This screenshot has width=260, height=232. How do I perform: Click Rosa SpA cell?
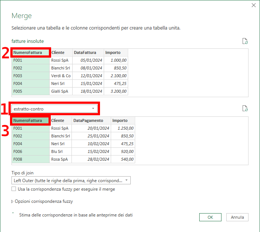[x=60, y=159]
